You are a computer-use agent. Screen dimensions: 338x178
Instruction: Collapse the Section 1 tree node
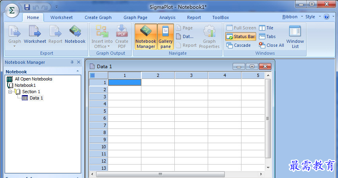[x=10, y=92]
